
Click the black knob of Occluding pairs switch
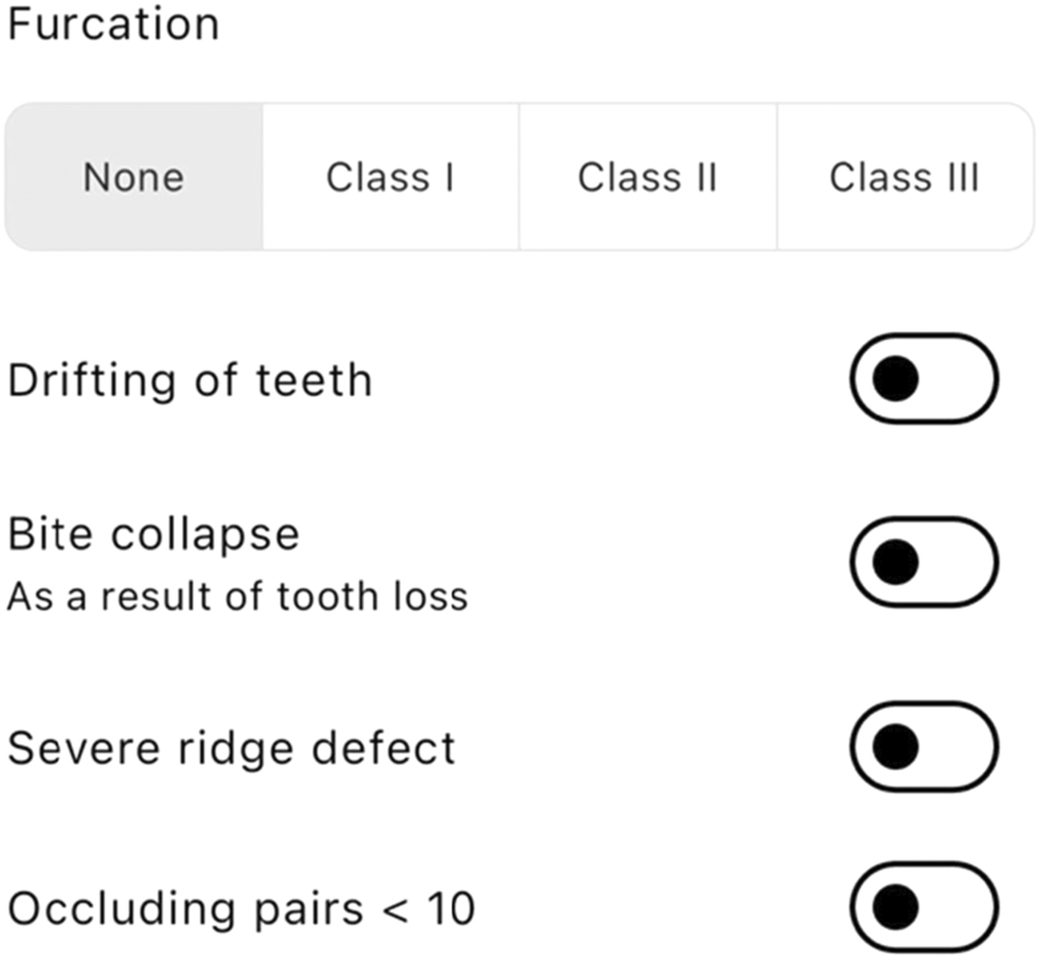coord(895,908)
